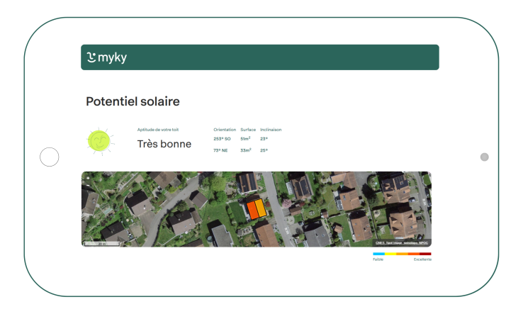Image resolution: width=523 pixels, height=314 pixels.
Task: Select the yellow-orange roof segment on map
Action: pyautogui.click(x=261, y=208)
